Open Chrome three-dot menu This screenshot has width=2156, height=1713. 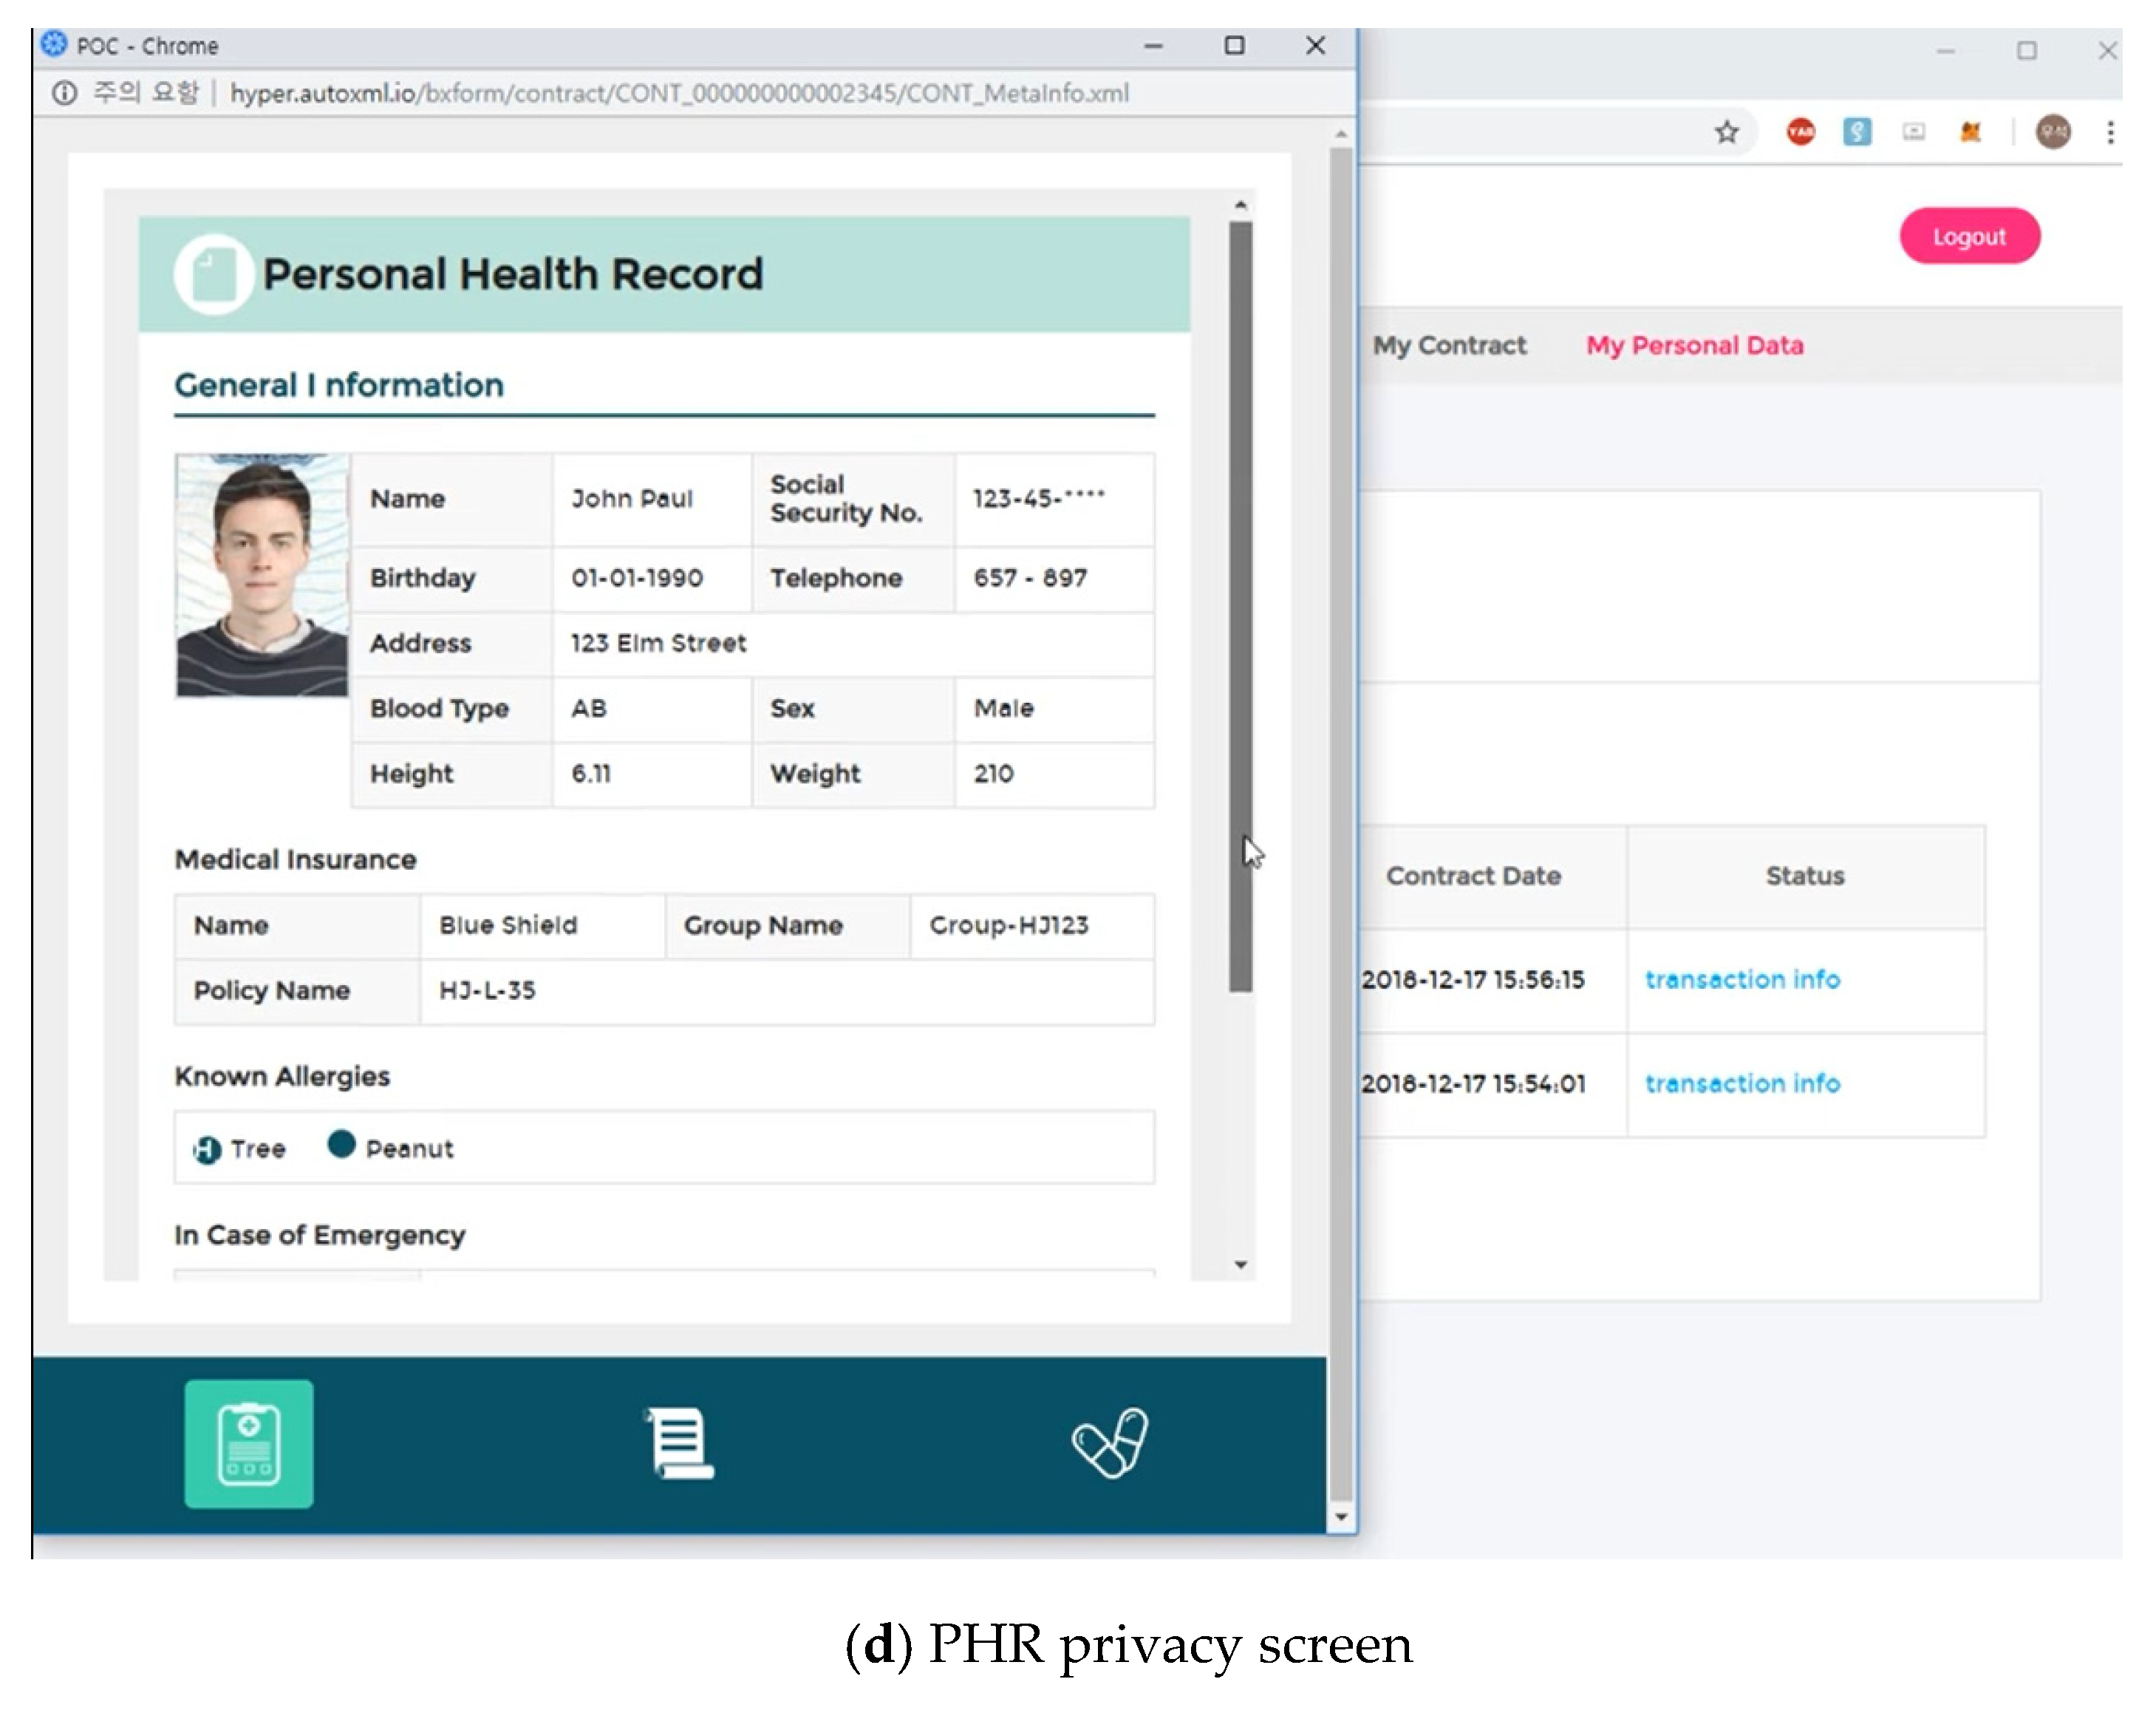click(x=2110, y=132)
